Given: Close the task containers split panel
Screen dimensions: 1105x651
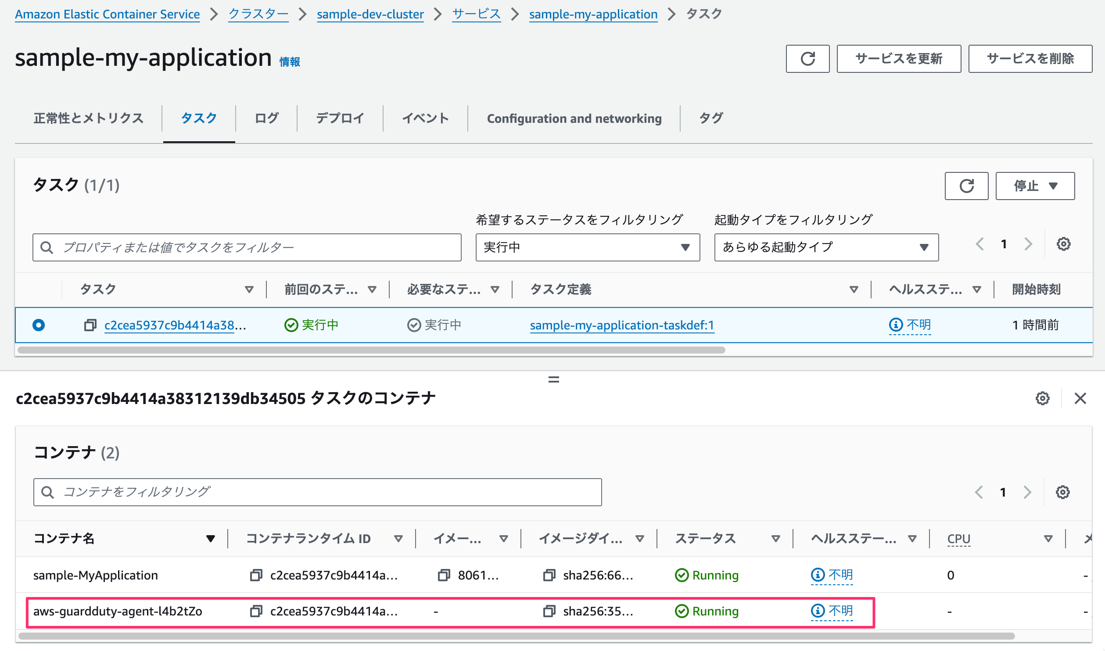Looking at the screenshot, I should pyautogui.click(x=1080, y=398).
